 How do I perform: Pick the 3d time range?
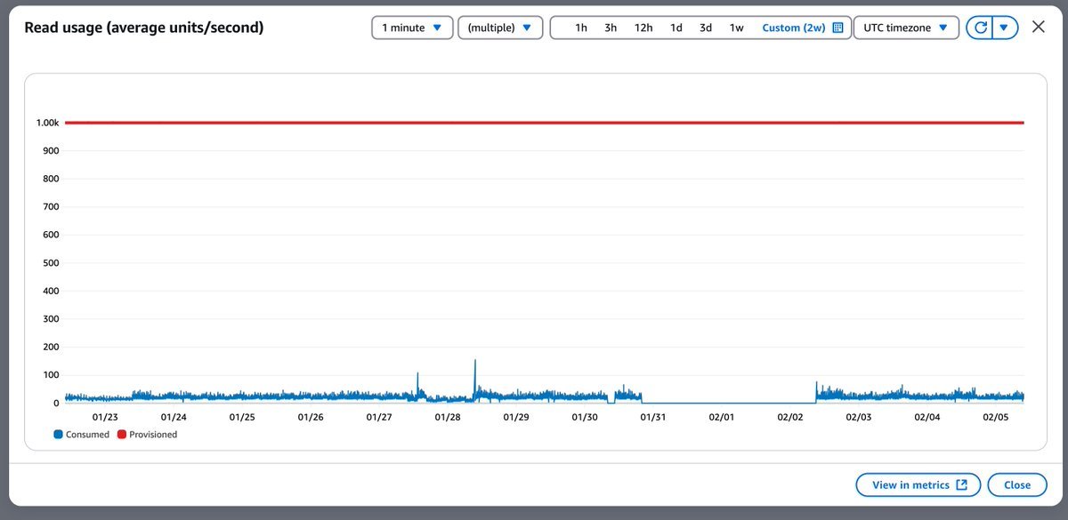(706, 28)
